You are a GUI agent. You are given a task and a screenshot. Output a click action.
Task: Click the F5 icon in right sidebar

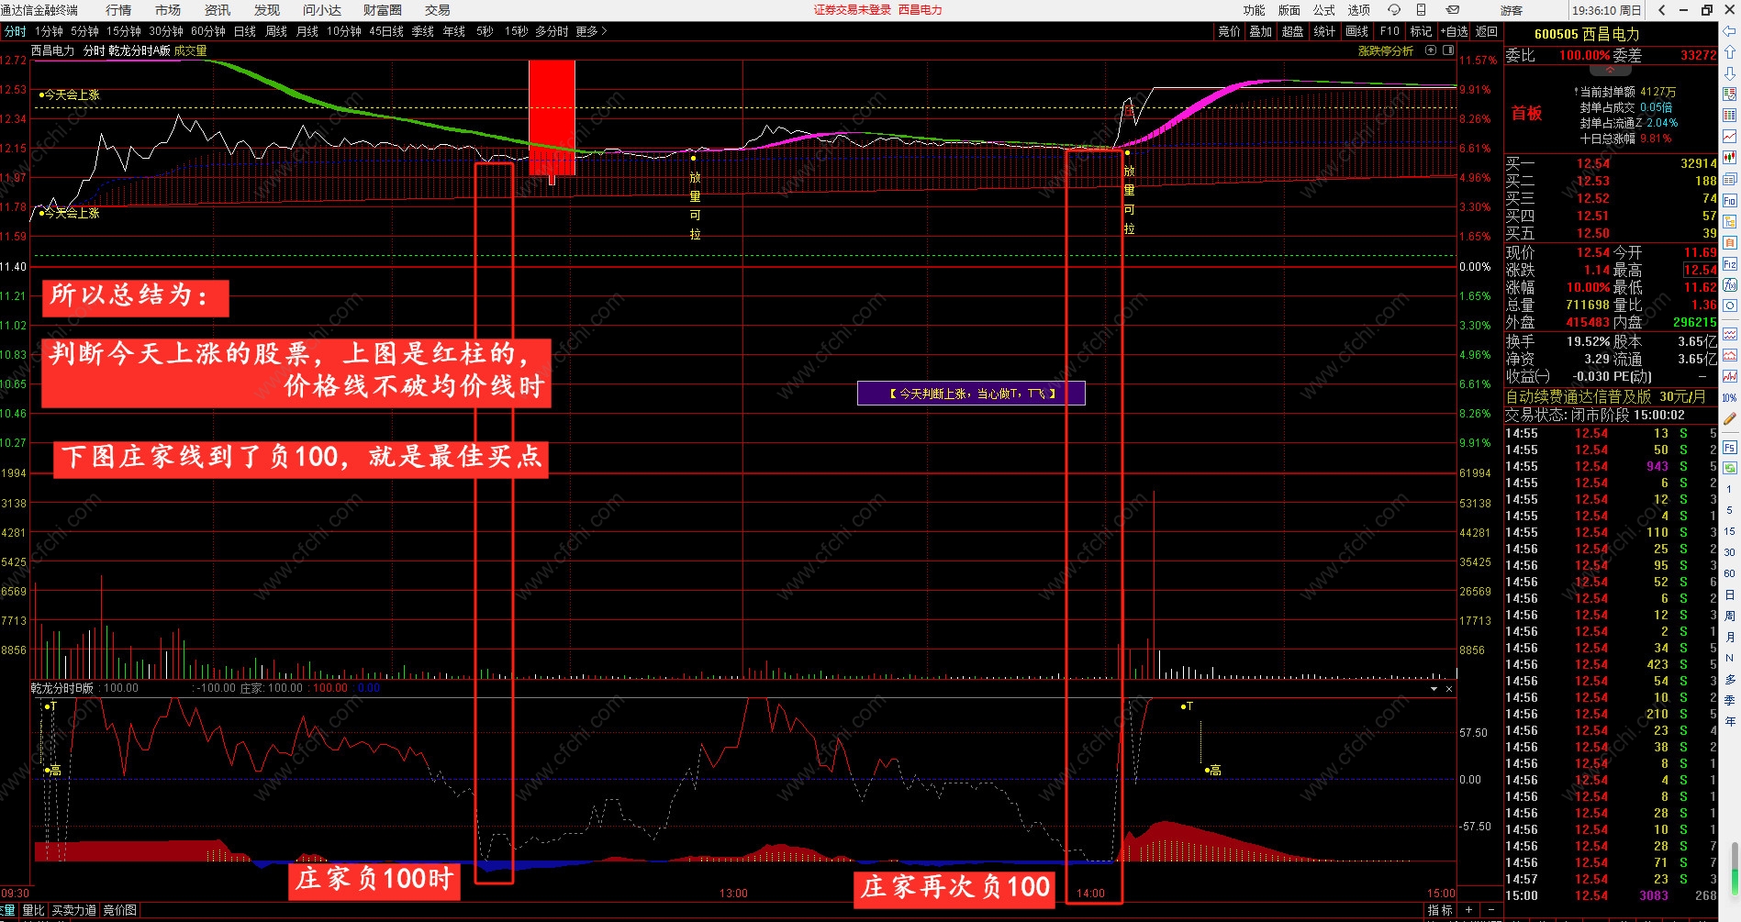(1729, 448)
